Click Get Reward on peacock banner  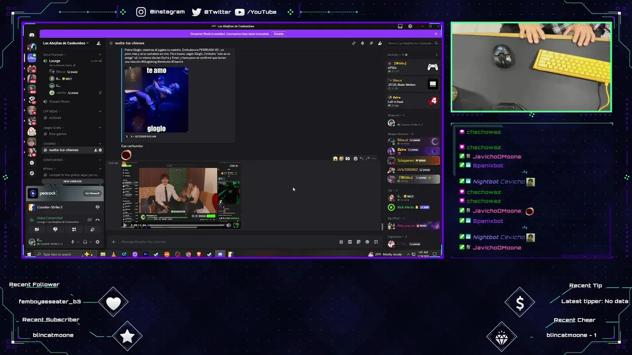pos(92,193)
